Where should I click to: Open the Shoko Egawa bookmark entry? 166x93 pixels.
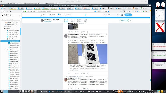click(x=14, y=66)
